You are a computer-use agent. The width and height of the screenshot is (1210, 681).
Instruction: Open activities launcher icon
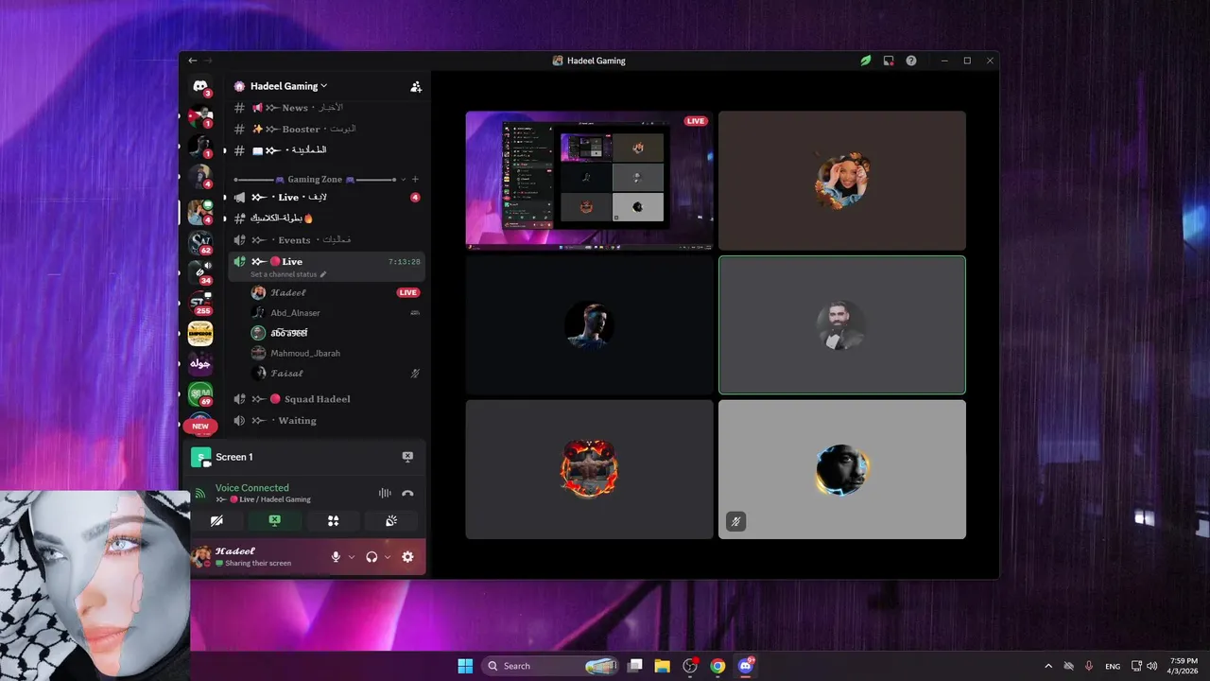tap(333, 521)
